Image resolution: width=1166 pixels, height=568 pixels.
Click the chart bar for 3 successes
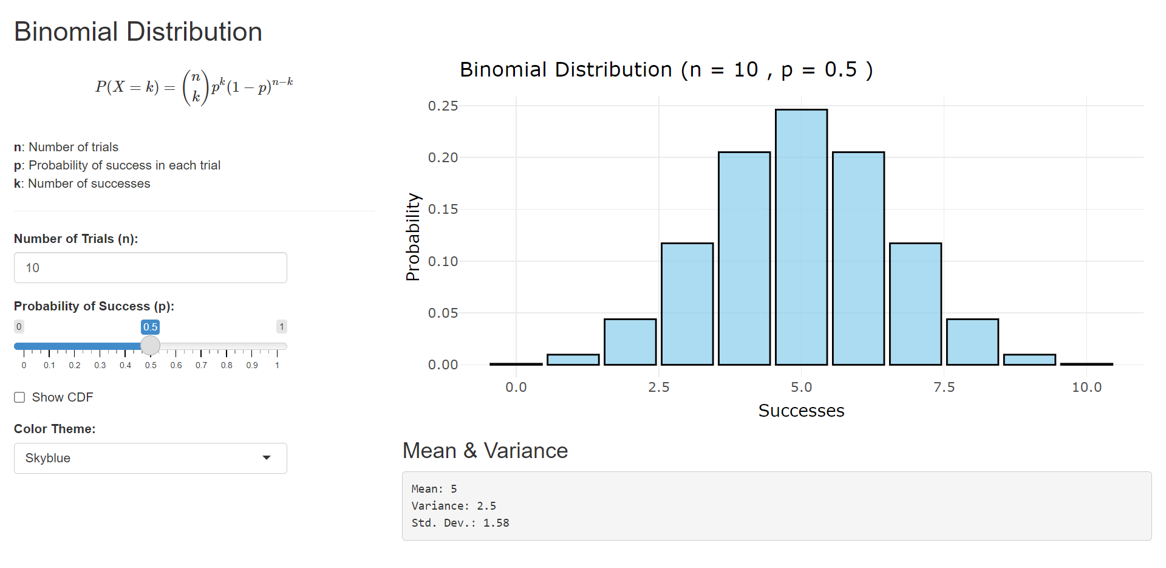(x=687, y=304)
